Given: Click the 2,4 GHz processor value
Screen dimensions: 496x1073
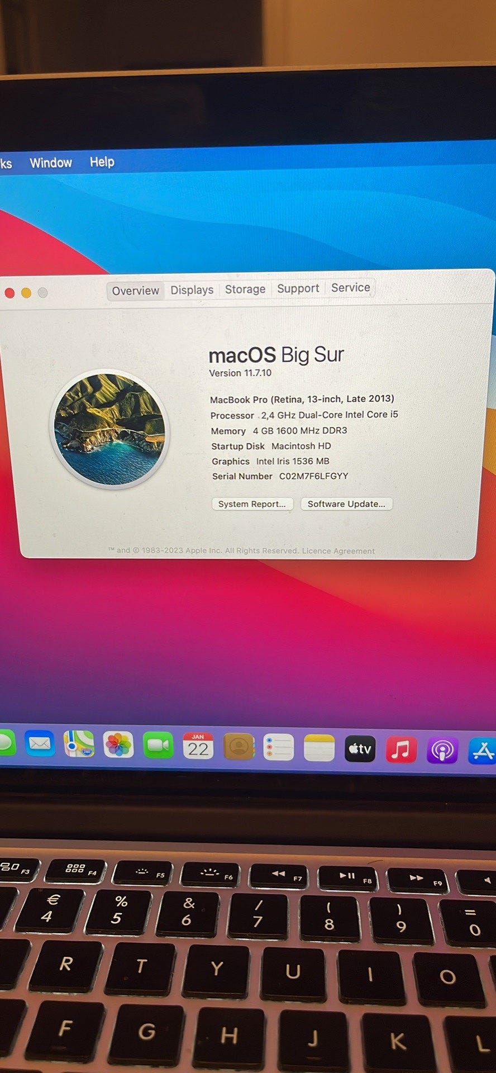Looking at the screenshot, I should click(x=330, y=415).
